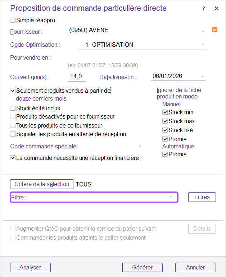Screen dimensions: 226x277
Task: Toggle Stock édité inclus checkbox
Action: (x=13, y=108)
